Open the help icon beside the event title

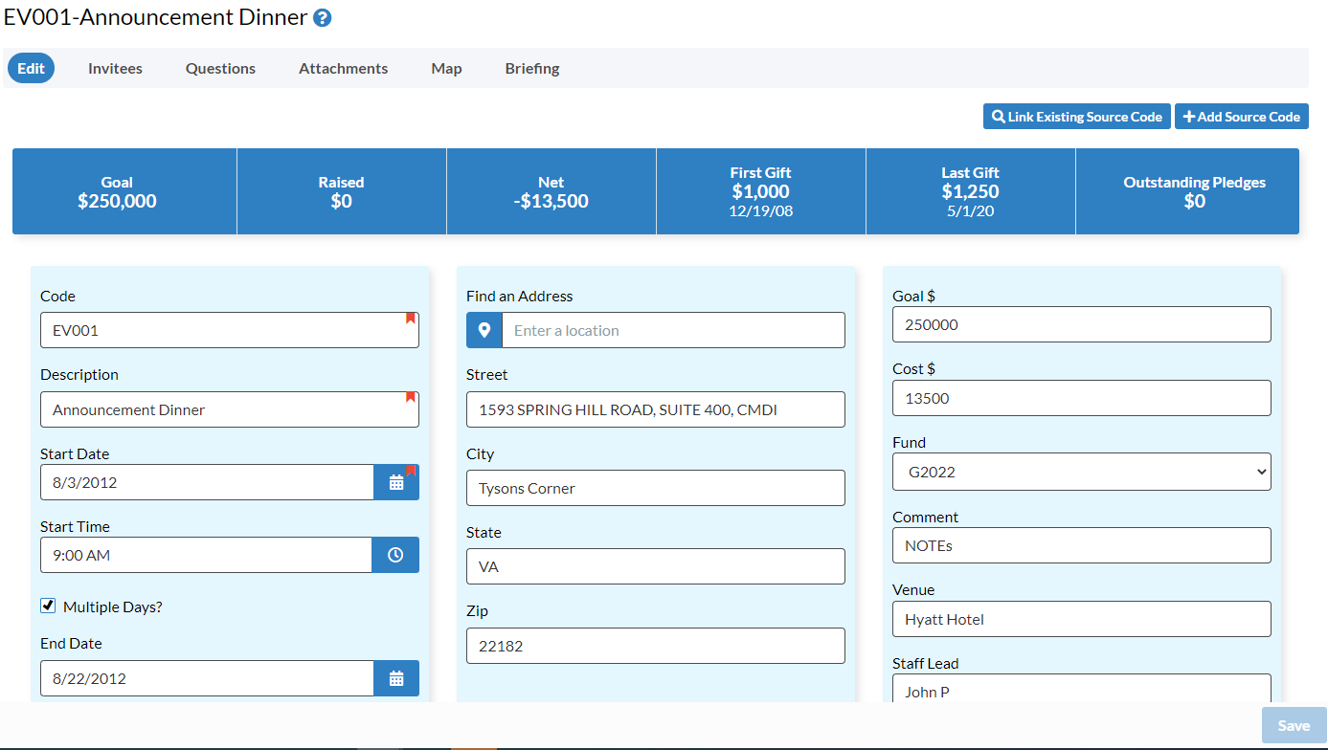point(323,18)
